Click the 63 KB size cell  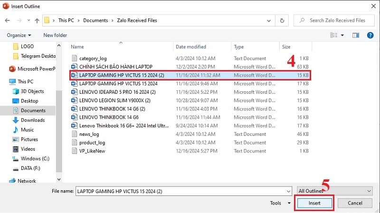click(303, 67)
